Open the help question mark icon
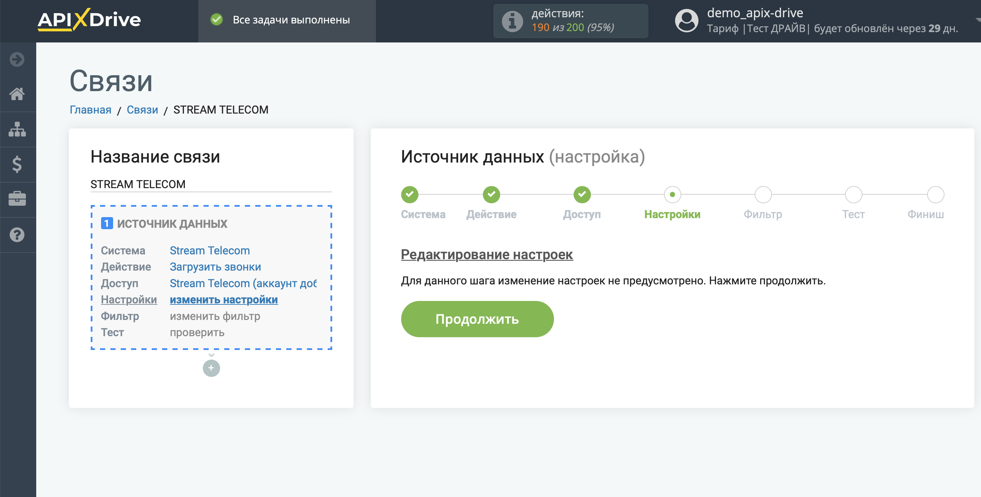Viewport: 981px width, 497px height. (x=17, y=234)
